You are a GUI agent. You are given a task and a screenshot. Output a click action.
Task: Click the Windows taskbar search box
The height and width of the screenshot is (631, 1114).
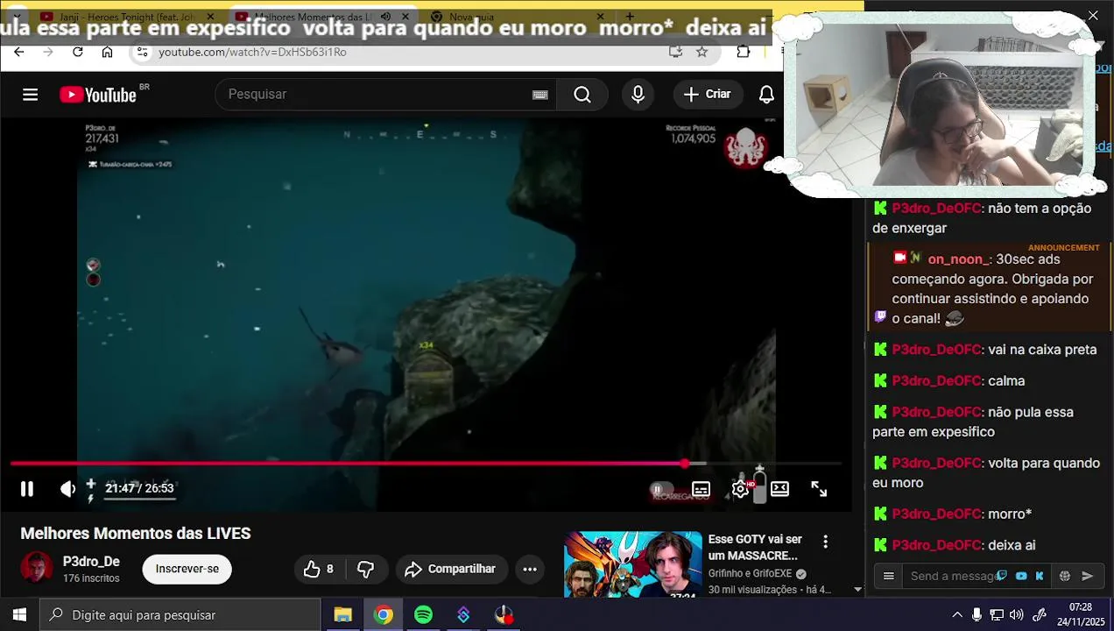181,615
